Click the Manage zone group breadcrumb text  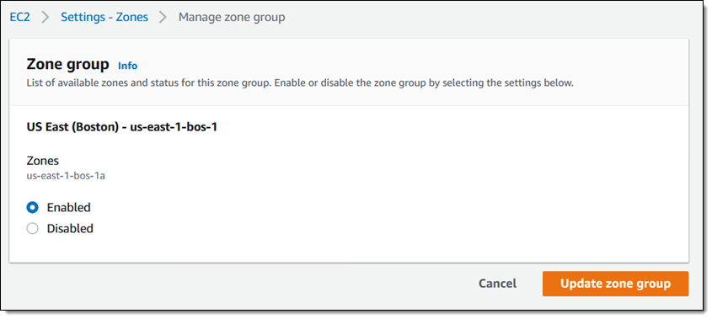pos(232,18)
